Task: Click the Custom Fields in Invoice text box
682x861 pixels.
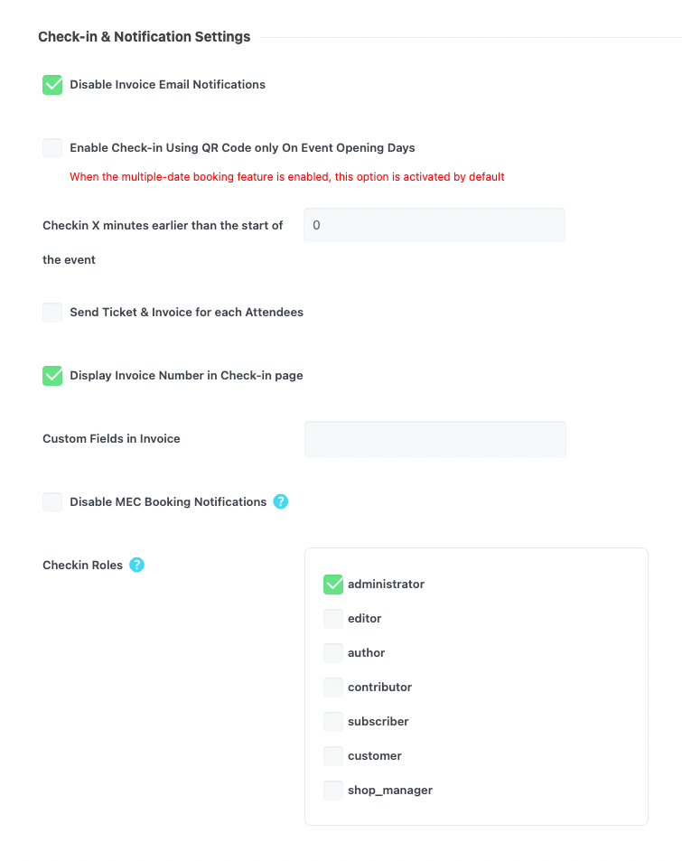Action: click(434, 439)
